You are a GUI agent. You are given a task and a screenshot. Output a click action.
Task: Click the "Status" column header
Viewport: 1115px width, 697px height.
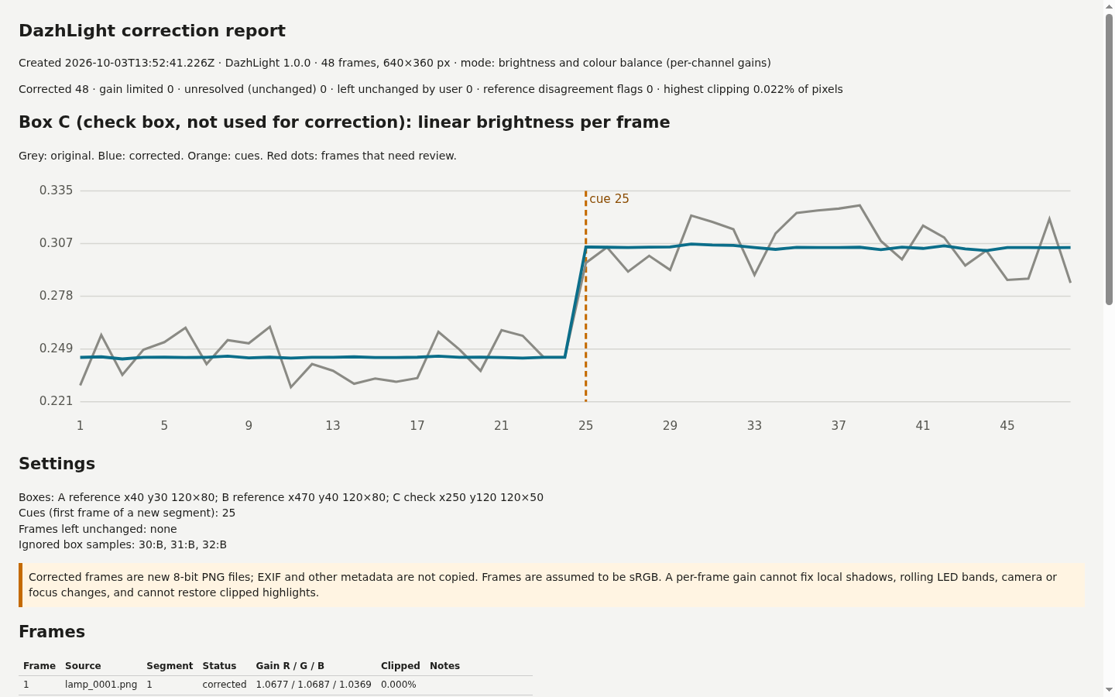coord(219,666)
